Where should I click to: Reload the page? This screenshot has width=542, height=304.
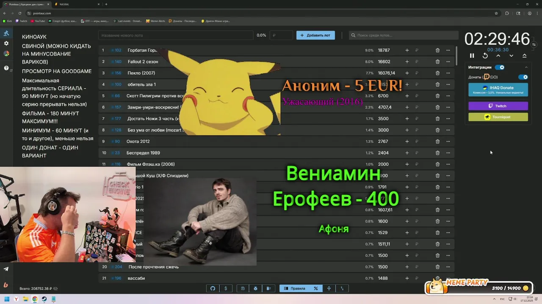[20, 13]
